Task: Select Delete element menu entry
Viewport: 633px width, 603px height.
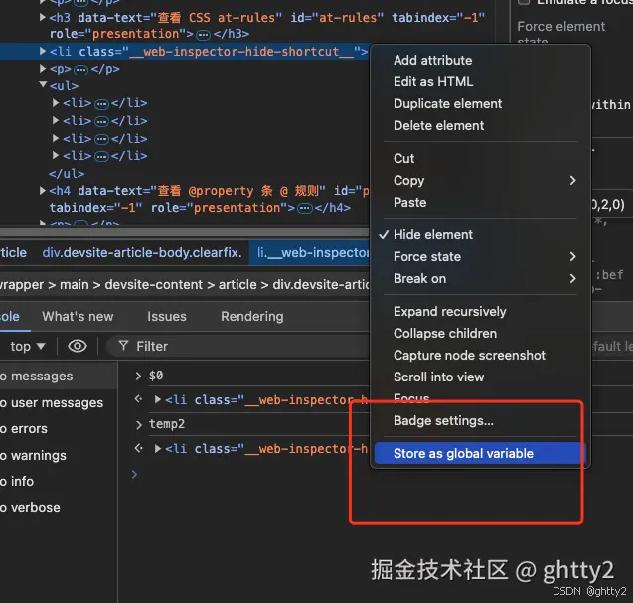Action: 439,125
